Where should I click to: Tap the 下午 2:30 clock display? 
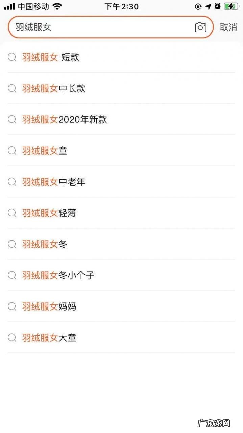click(x=121, y=6)
